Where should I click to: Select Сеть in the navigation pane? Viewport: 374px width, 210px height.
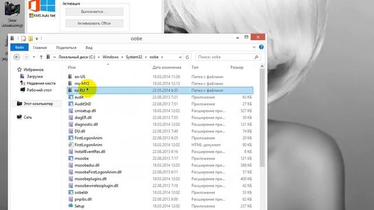27,117
